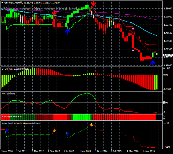Select the red sell arrow near Nov 2012 on main chart
This screenshot has width=173, height=154.
click(x=54, y=13)
